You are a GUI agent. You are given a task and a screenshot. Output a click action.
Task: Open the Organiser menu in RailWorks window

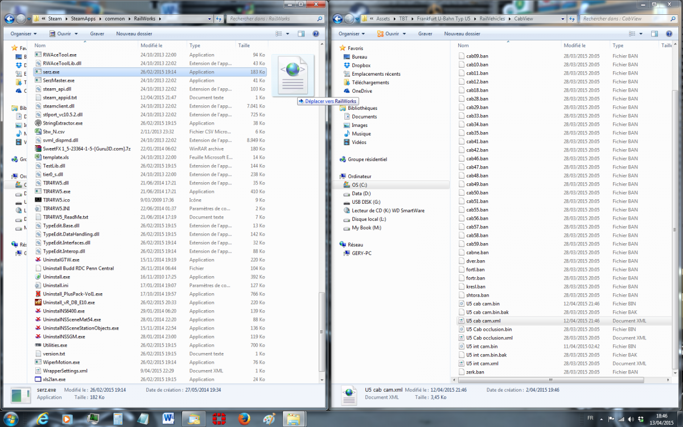(24, 34)
